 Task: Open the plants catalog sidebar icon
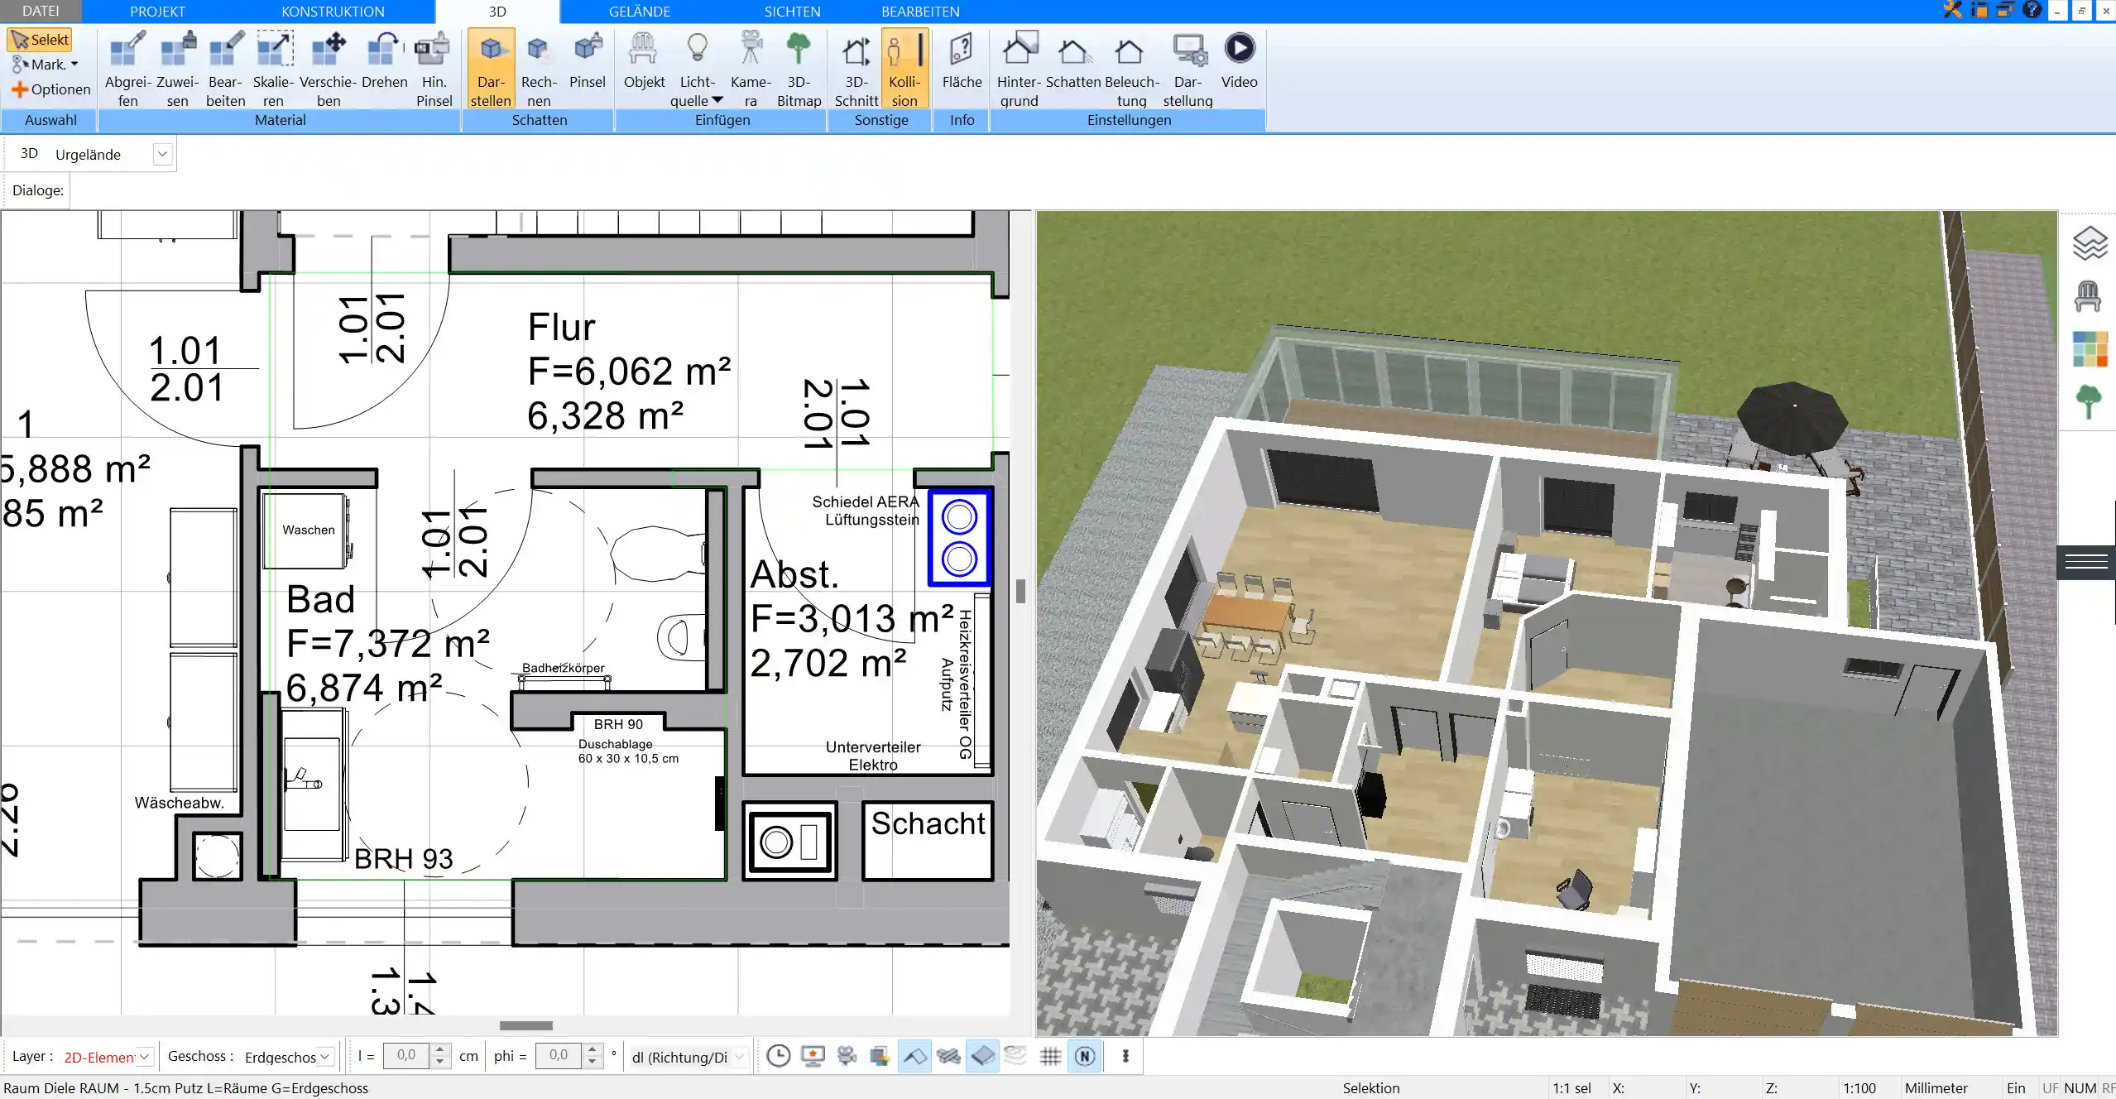pos(2089,402)
